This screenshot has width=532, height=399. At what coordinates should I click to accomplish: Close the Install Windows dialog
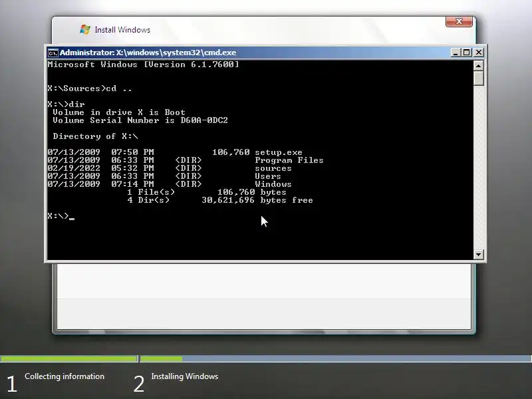[x=459, y=21]
